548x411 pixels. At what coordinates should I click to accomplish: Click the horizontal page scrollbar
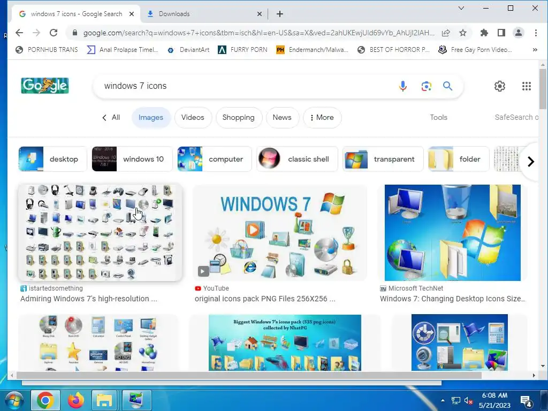[249, 375]
